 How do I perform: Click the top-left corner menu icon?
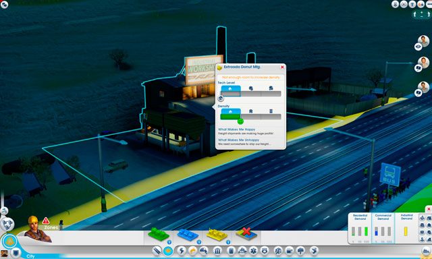tap(4, 5)
